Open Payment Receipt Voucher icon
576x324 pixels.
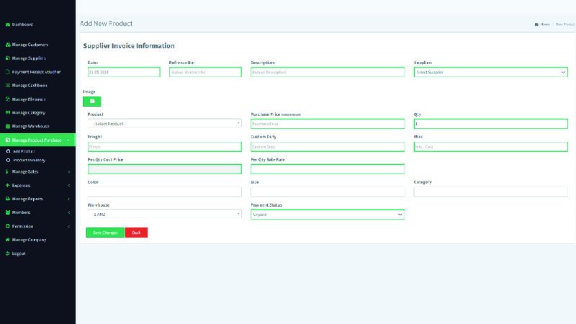[8, 72]
